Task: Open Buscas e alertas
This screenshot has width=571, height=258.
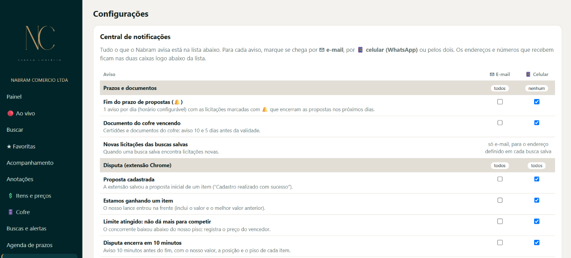Action: pyautogui.click(x=26, y=228)
